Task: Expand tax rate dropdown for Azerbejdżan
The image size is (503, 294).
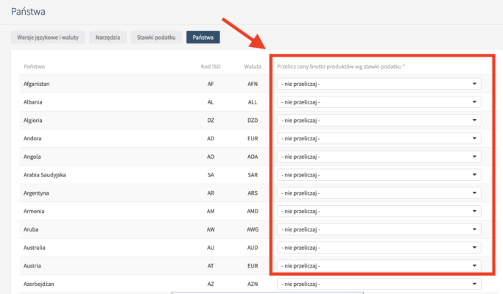Action: coord(379,283)
